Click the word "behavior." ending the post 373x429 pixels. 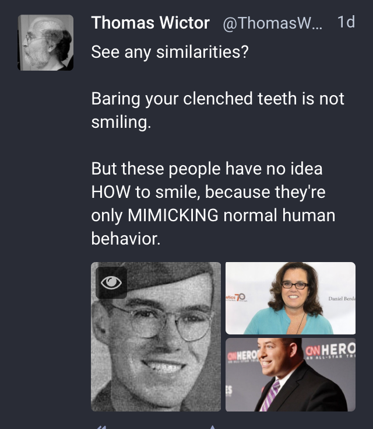pyautogui.click(x=126, y=239)
